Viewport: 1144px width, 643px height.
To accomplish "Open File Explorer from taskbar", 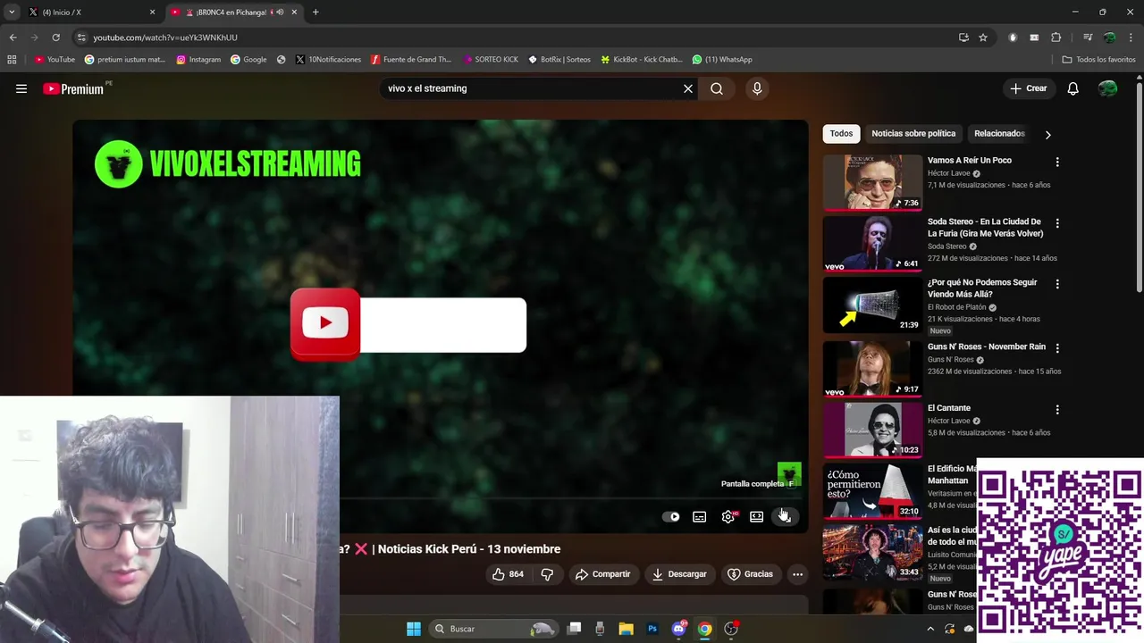I will [x=627, y=629].
